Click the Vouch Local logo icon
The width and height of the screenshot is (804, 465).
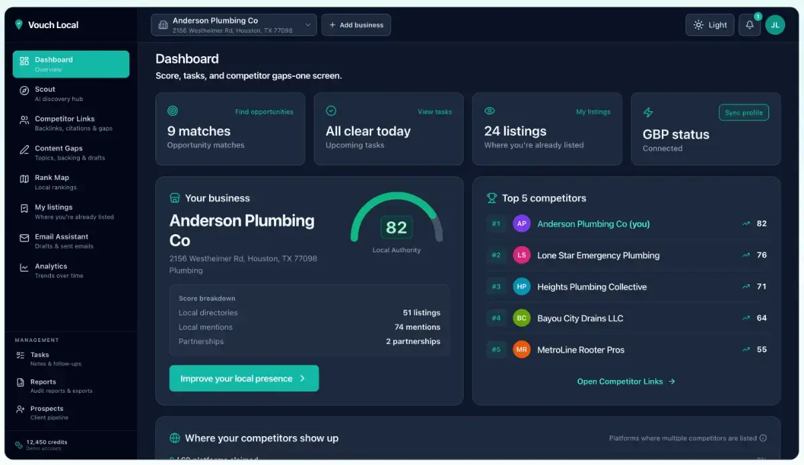[19, 25]
